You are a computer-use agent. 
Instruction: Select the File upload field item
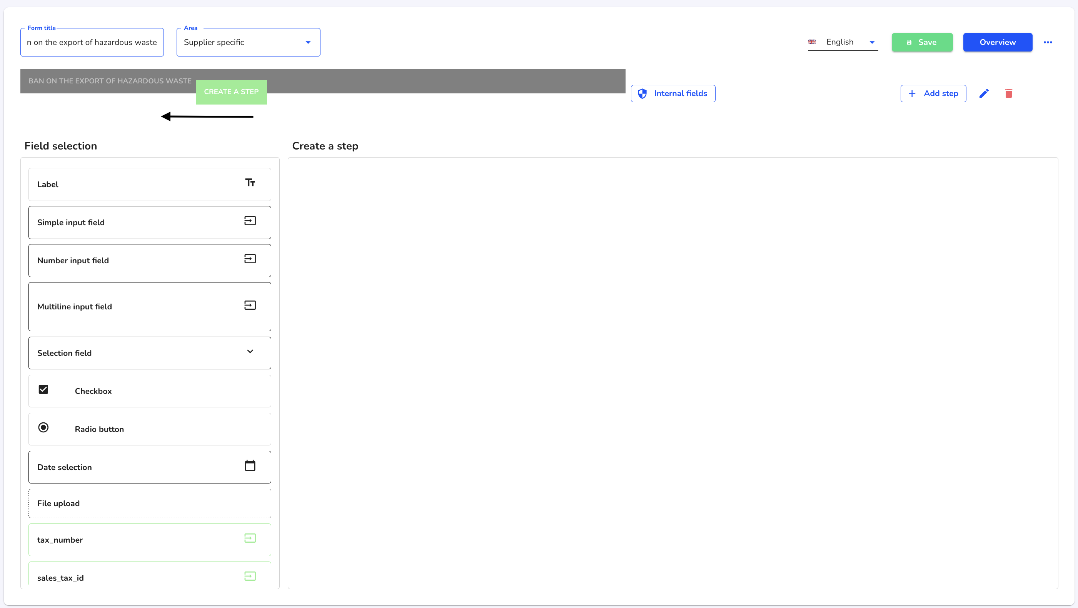click(149, 503)
